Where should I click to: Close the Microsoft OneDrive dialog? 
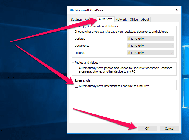click(x=177, y=10)
